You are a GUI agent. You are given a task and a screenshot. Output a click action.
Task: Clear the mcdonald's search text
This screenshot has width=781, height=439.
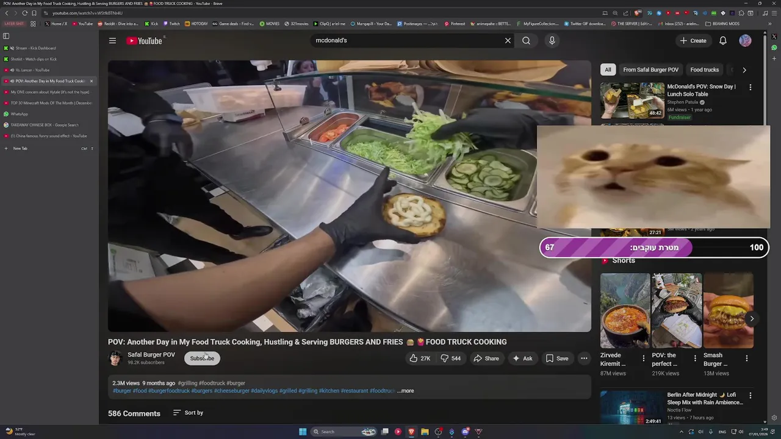point(508,41)
